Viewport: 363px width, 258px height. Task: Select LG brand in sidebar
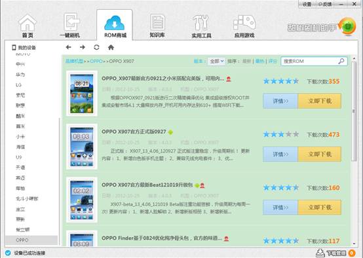click(x=18, y=85)
